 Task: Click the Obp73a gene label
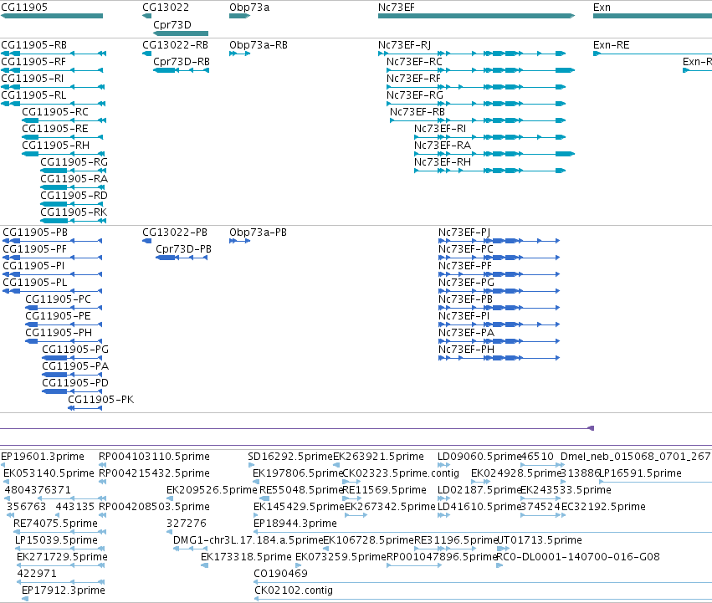point(249,8)
